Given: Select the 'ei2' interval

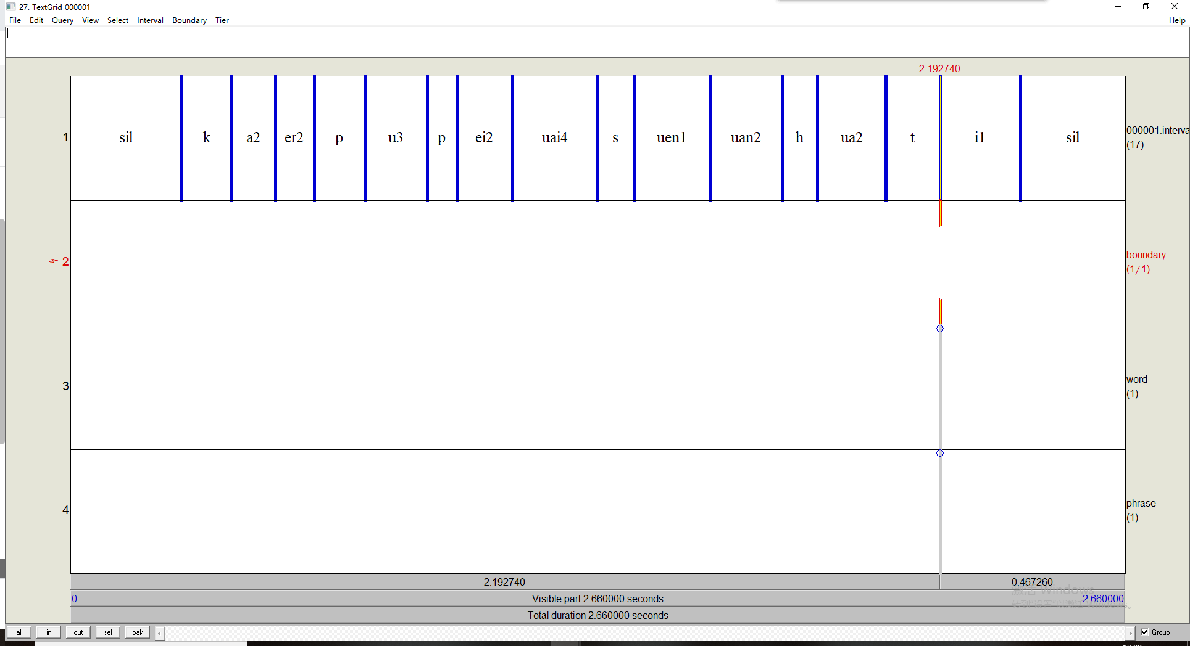Looking at the screenshot, I should click(x=485, y=138).
